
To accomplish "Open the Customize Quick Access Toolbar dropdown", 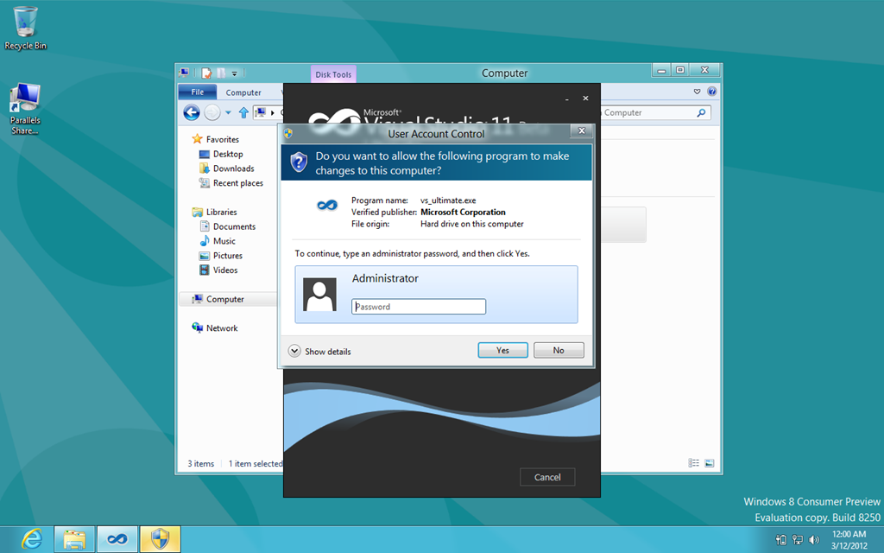I will [x=235, y=73].
